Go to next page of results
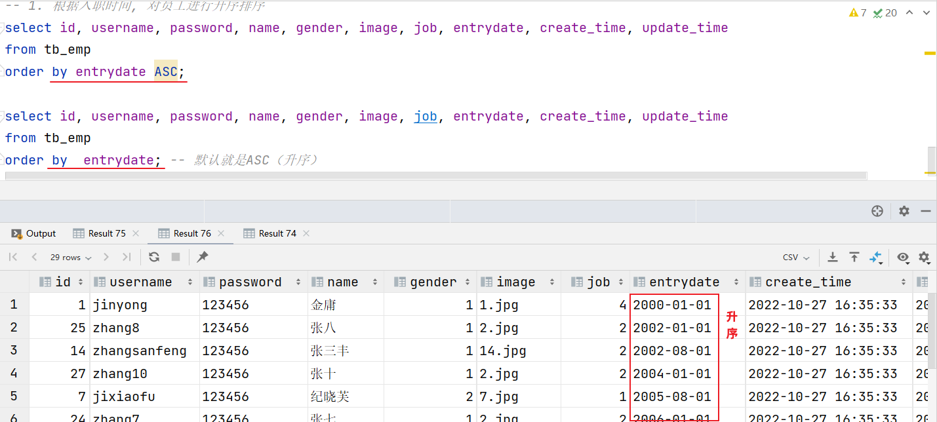Screen dimensions: 937x422 pyautogui.click(x=106, y=257)
